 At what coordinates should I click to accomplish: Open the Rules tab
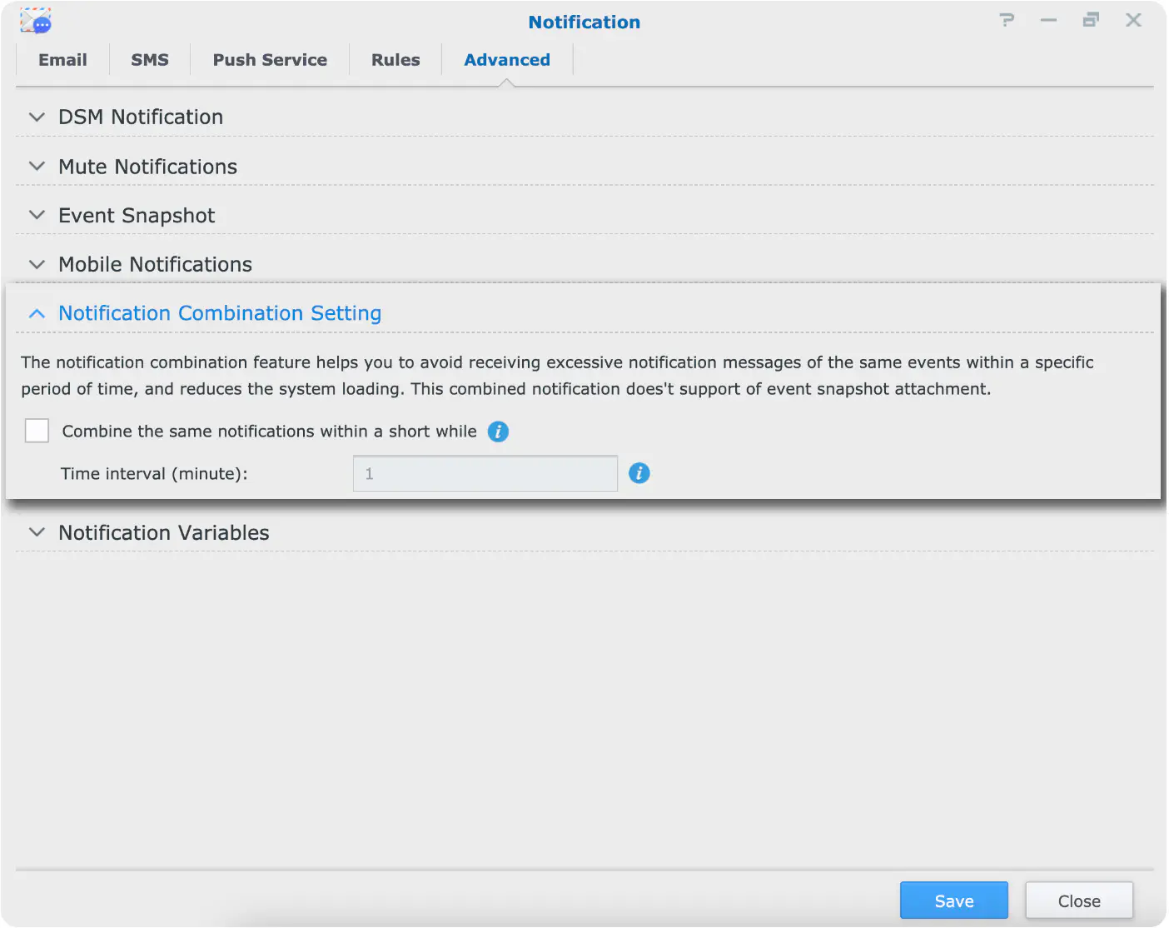[395, 60]
